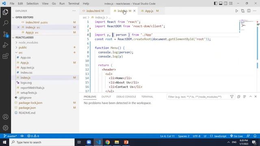This screenshot has height=146, width=260.
Task: Close index.js in Open Editors list
Action: [18, 27]
